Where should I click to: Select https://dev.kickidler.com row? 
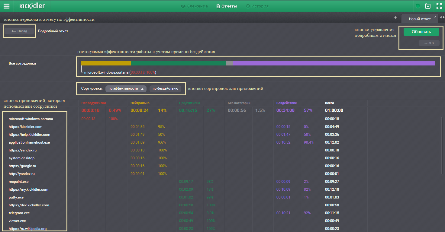pos(29,205)
